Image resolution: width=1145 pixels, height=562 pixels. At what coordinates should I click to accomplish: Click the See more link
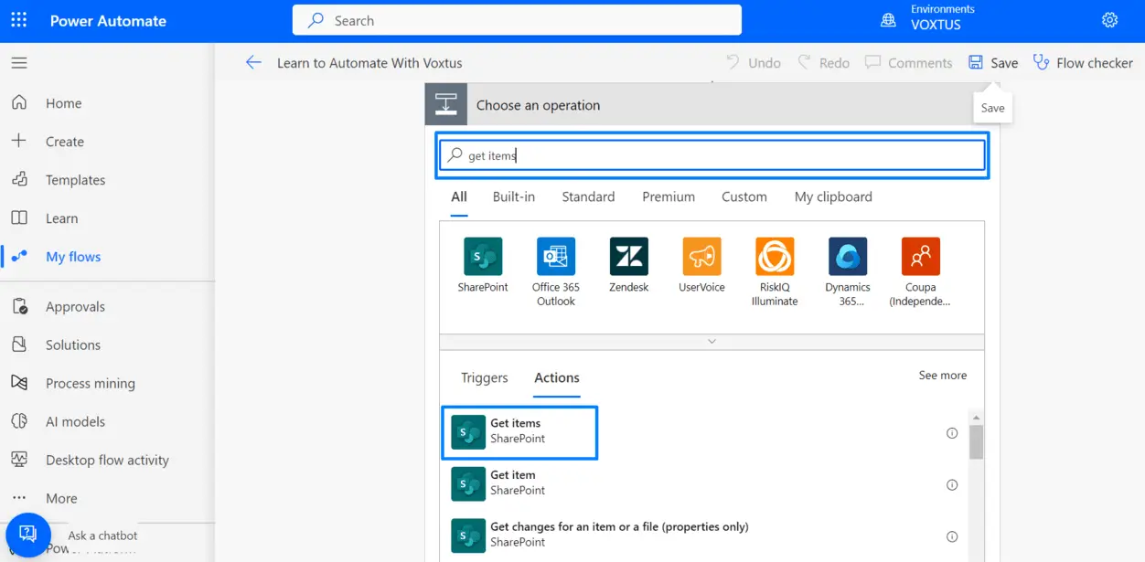942,376
